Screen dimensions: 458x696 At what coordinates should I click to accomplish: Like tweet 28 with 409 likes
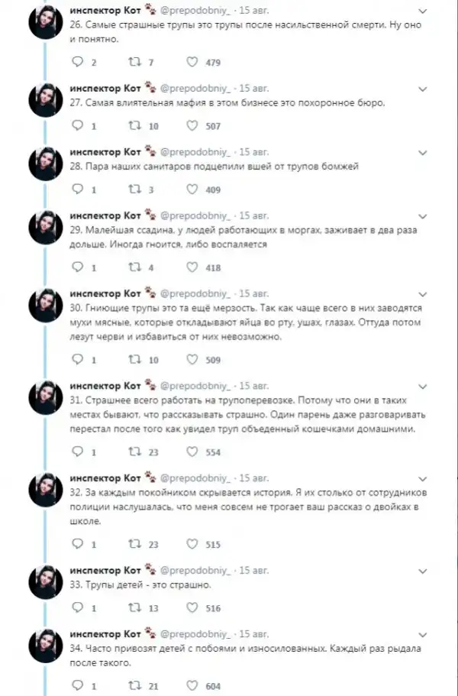194,189
